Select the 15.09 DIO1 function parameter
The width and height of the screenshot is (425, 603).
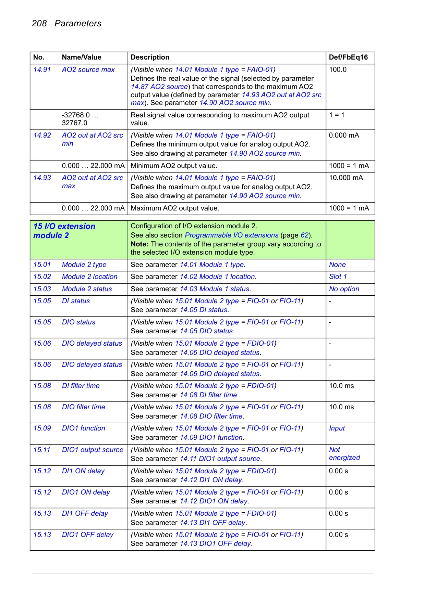[x=69, y=428]
